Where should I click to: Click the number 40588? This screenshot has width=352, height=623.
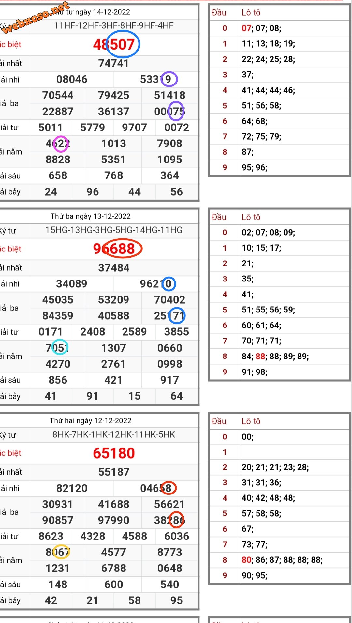click(114, 316)
